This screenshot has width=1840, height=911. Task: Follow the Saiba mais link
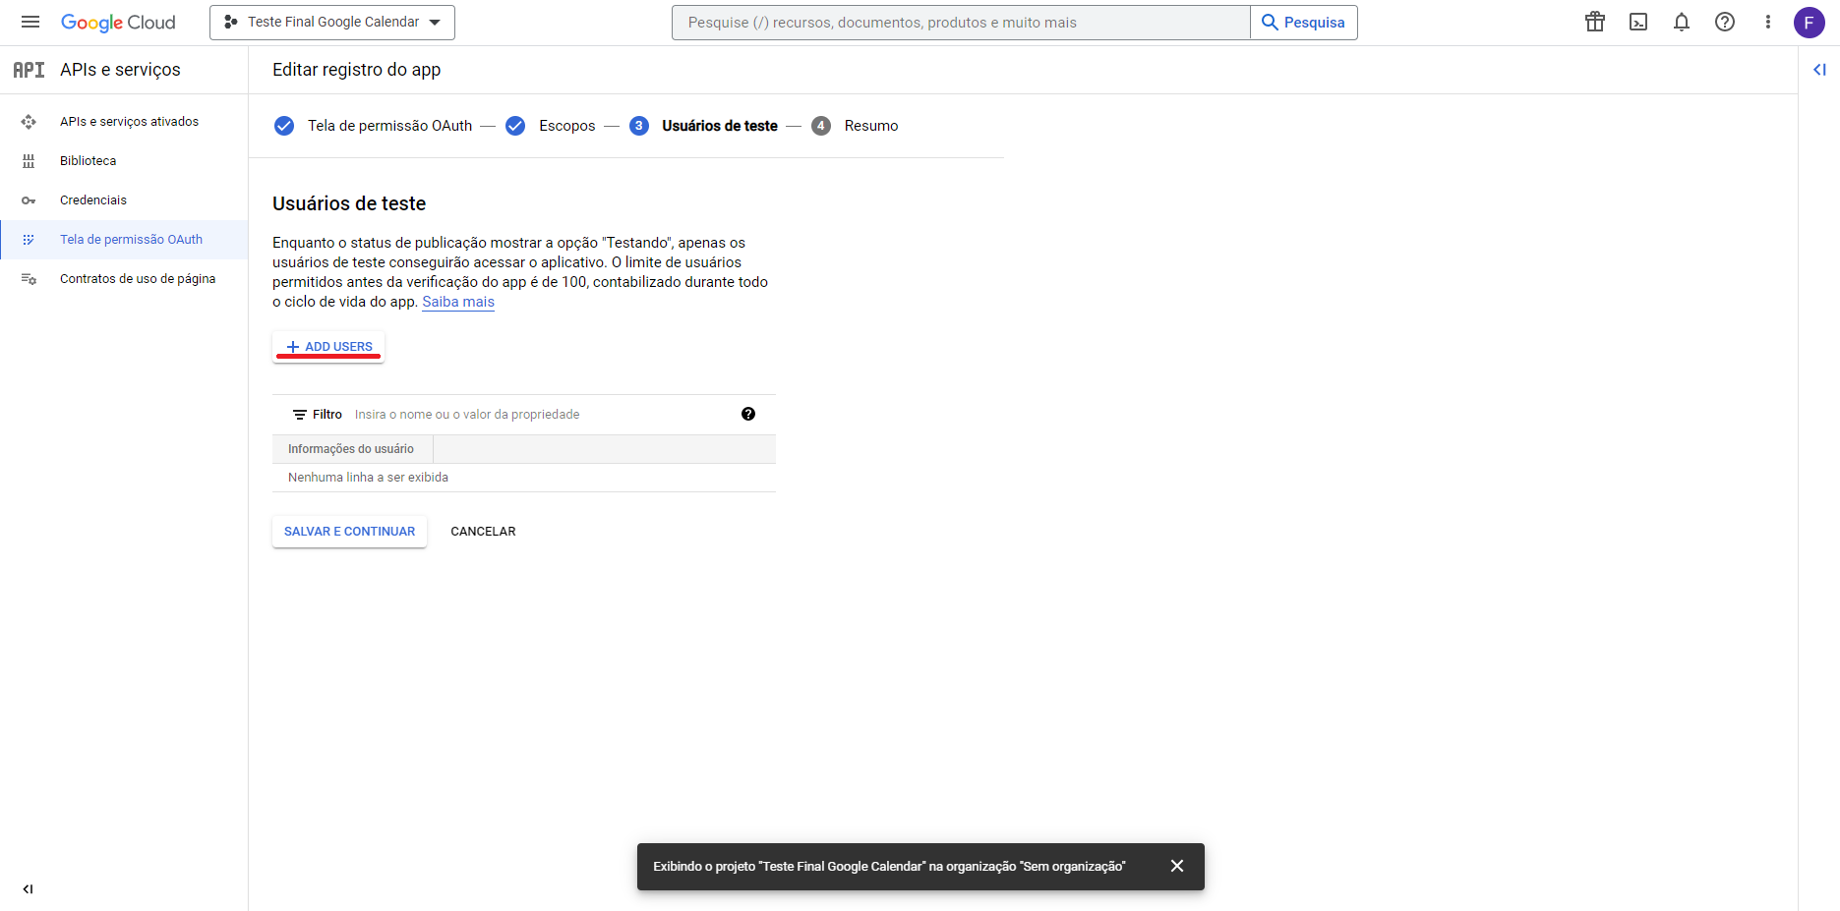457,302
